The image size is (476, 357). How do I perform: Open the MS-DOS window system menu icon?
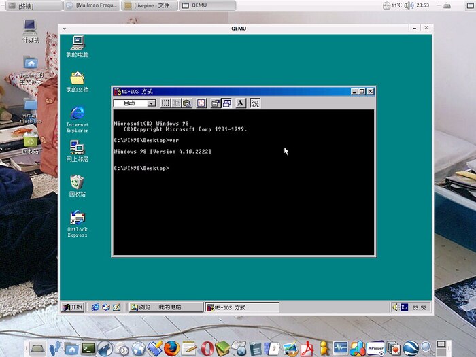click(x=117, y=91)
